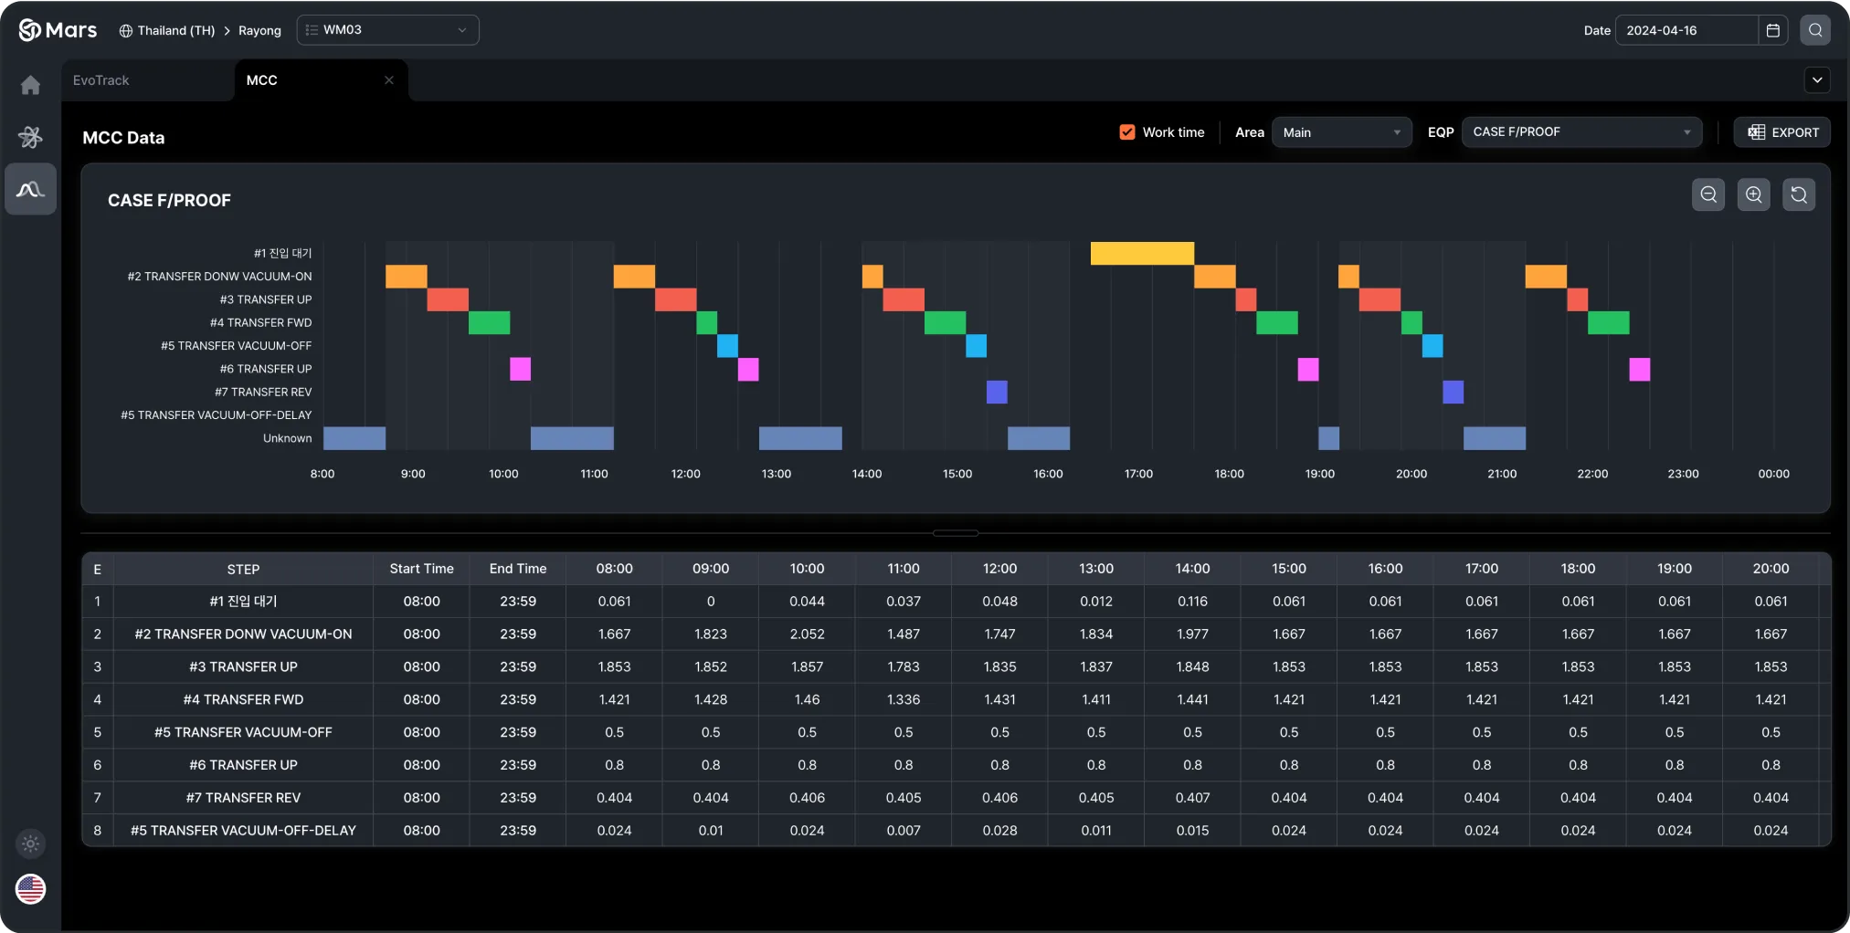
Task: Click the EXPORT button
Action: (x=1781, y=131)
